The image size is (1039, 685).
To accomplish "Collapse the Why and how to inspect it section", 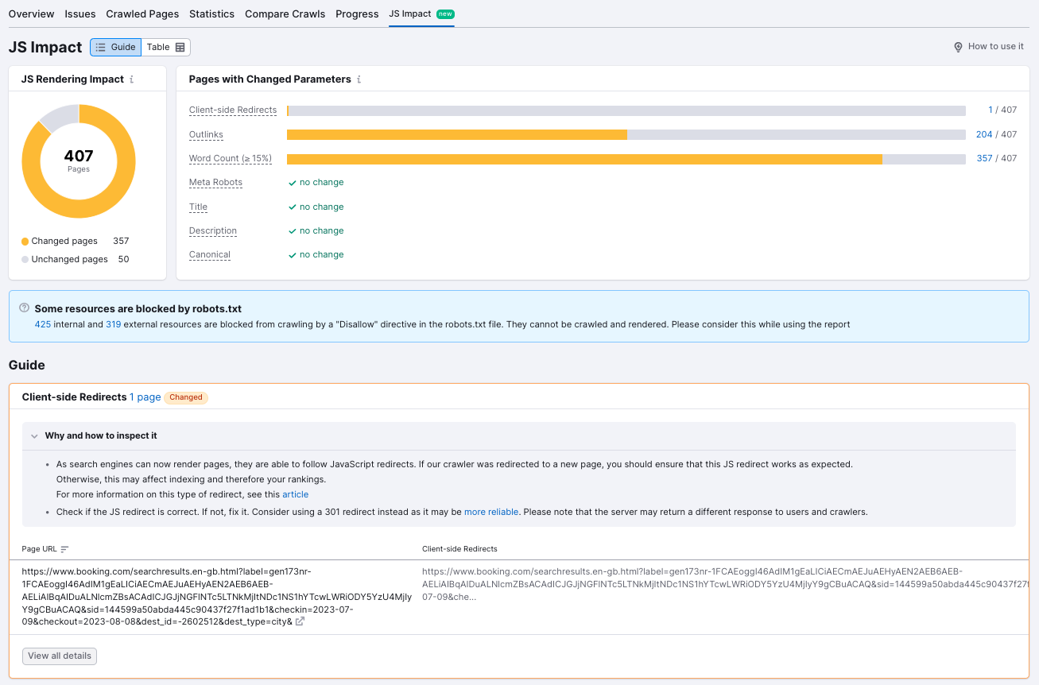I will (x=34, y=435).
